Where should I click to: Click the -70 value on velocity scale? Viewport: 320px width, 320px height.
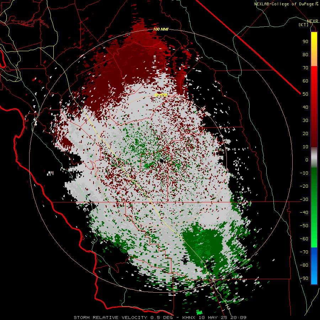304,252
